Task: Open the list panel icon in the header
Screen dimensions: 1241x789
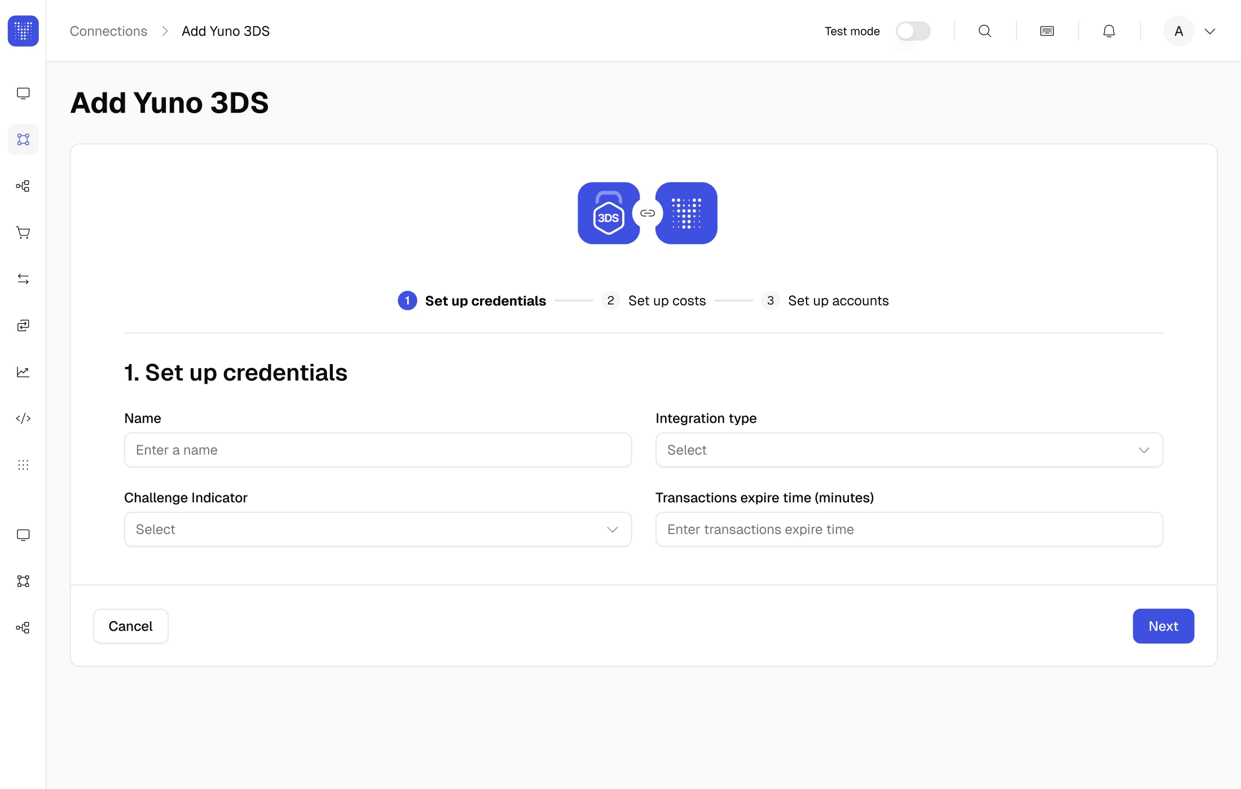Action: pyautogui.click(x=1047, y=31)
